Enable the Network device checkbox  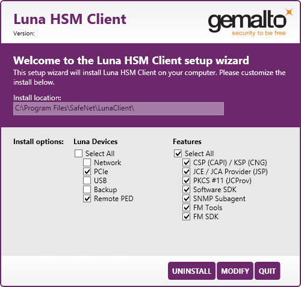click(87, 163)
